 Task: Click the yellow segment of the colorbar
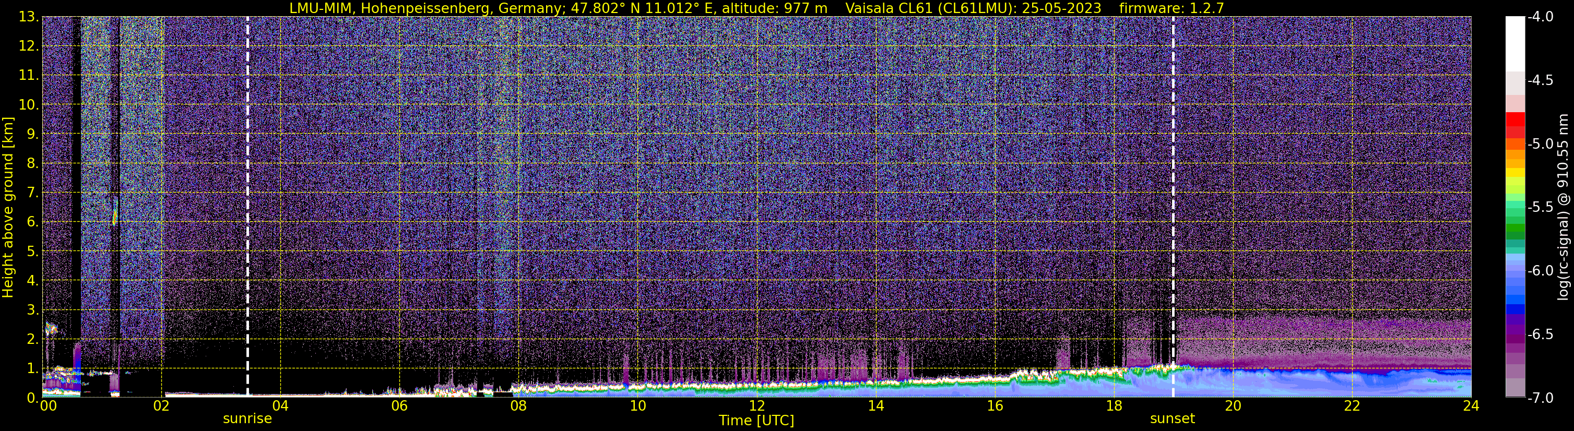pos(1514,173)
